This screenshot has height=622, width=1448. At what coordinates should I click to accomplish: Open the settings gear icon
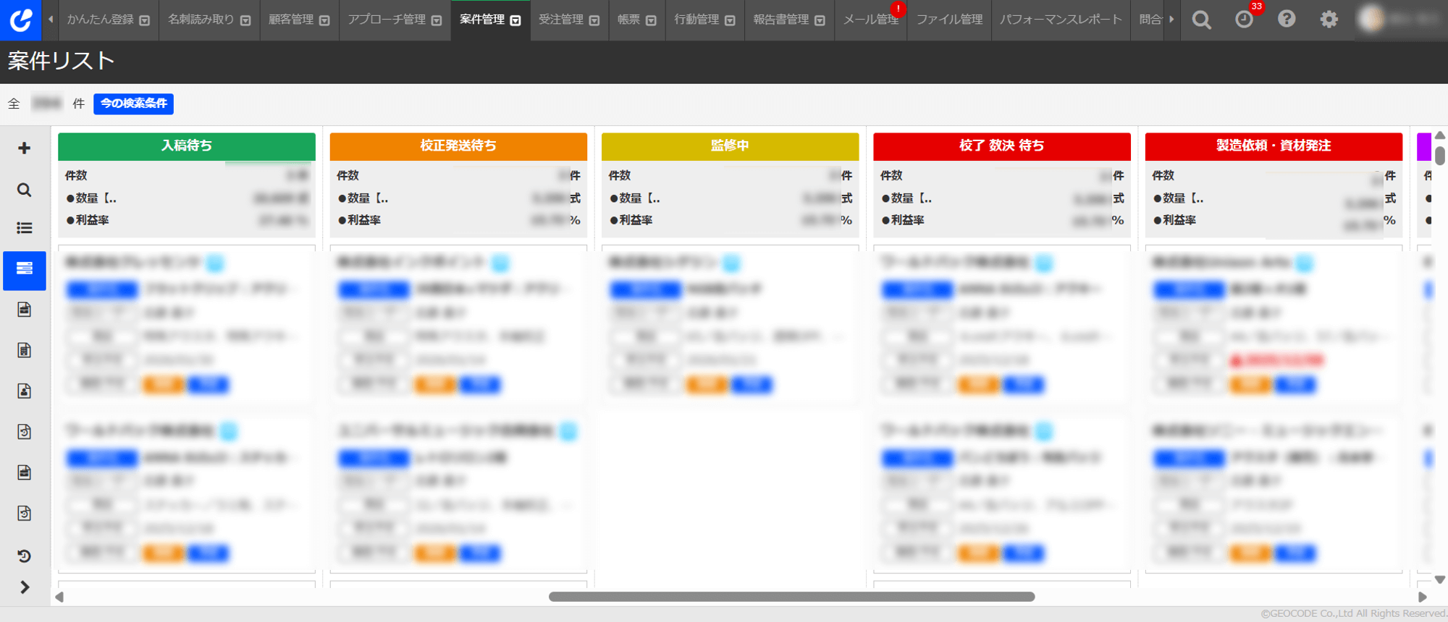[x=1329, y=20]
